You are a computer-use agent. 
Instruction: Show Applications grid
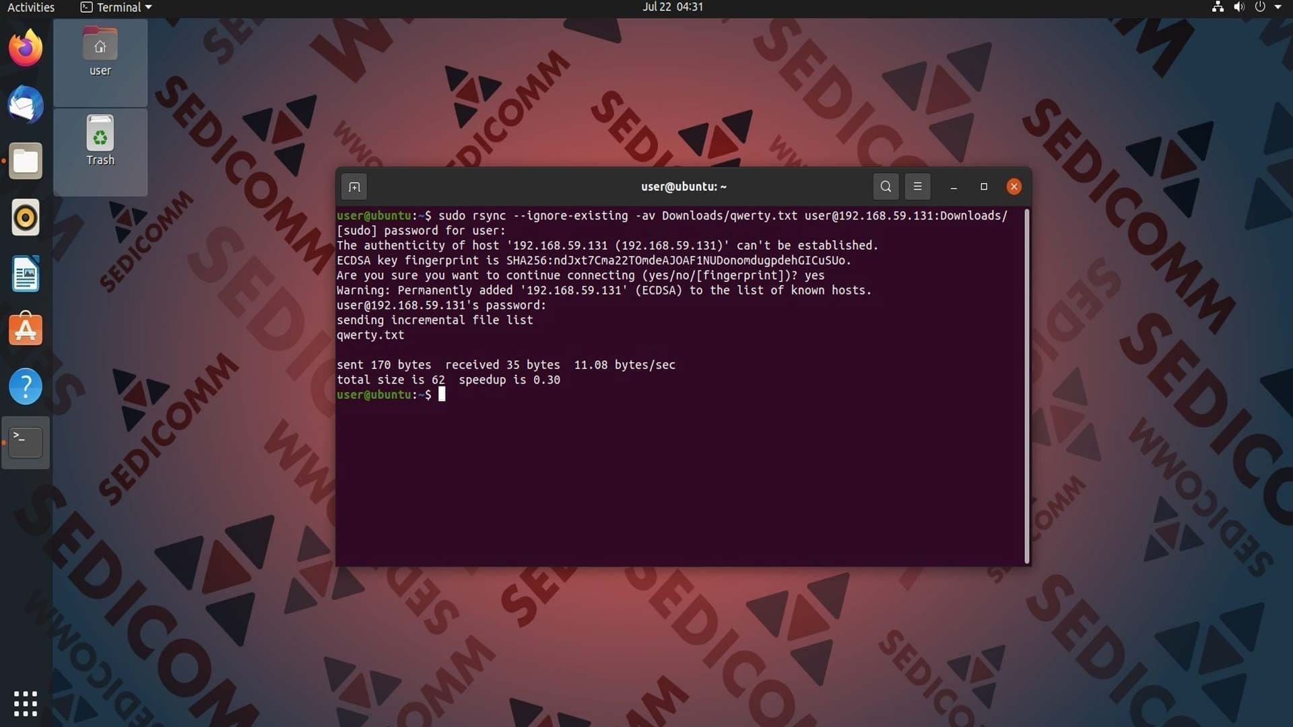[x=26, y=703]
